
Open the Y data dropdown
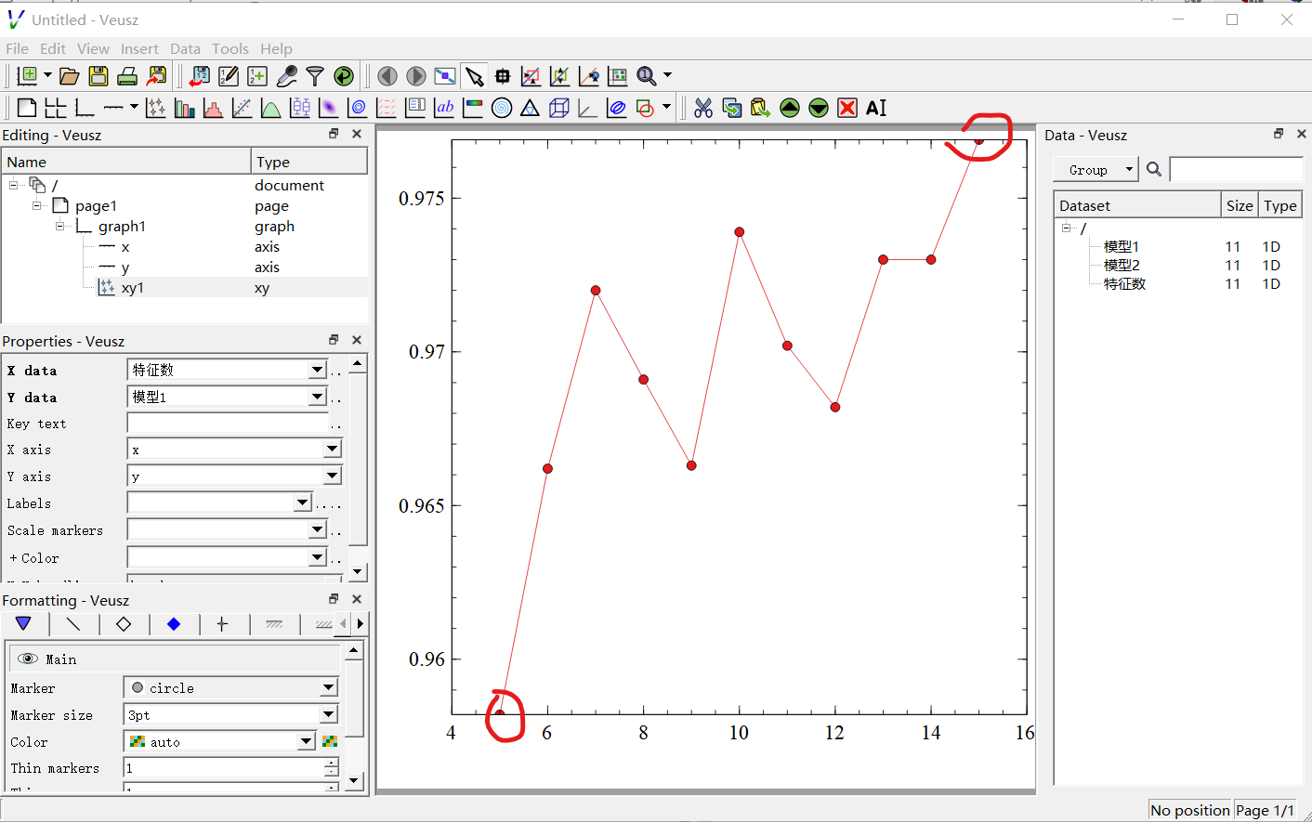[317, 397]
